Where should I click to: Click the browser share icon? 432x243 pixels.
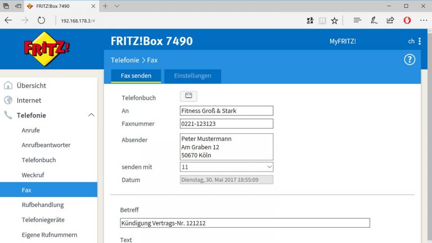[x=390, y=20]
